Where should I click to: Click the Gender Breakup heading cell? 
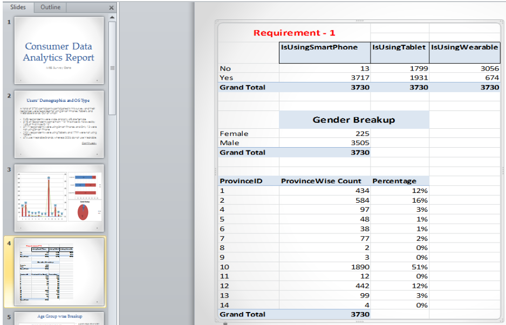pos(354,120)
